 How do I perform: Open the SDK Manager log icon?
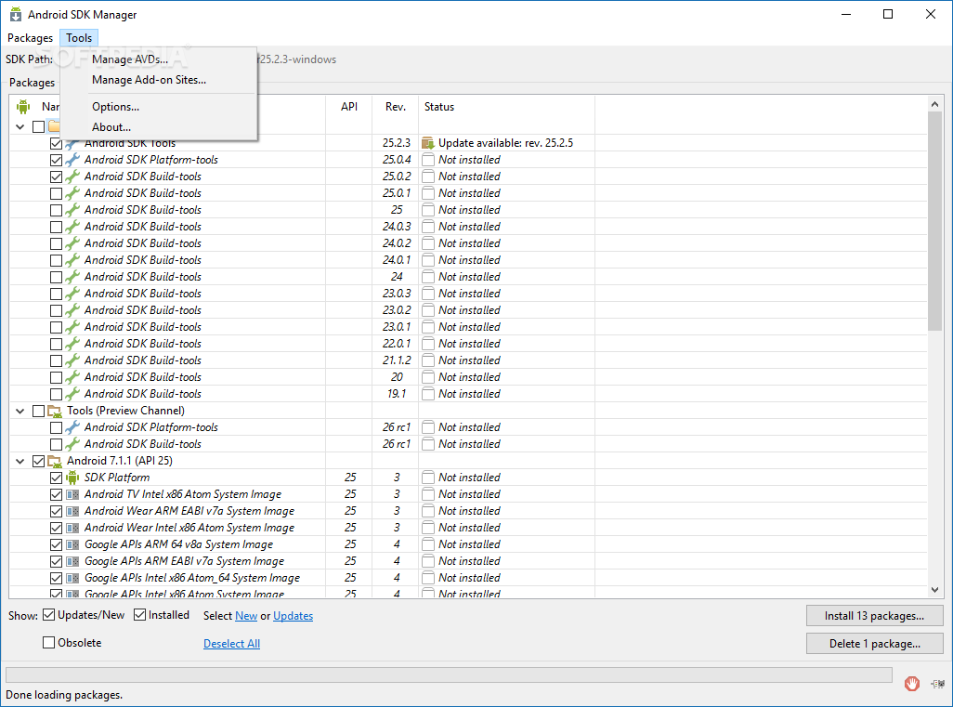937,684
